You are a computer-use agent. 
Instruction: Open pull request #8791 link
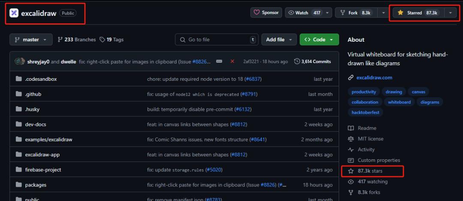(249, 94)
